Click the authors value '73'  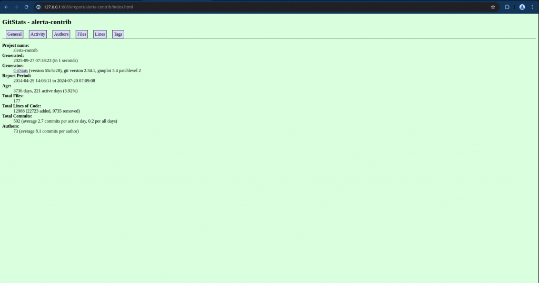(x=16, y=131)
